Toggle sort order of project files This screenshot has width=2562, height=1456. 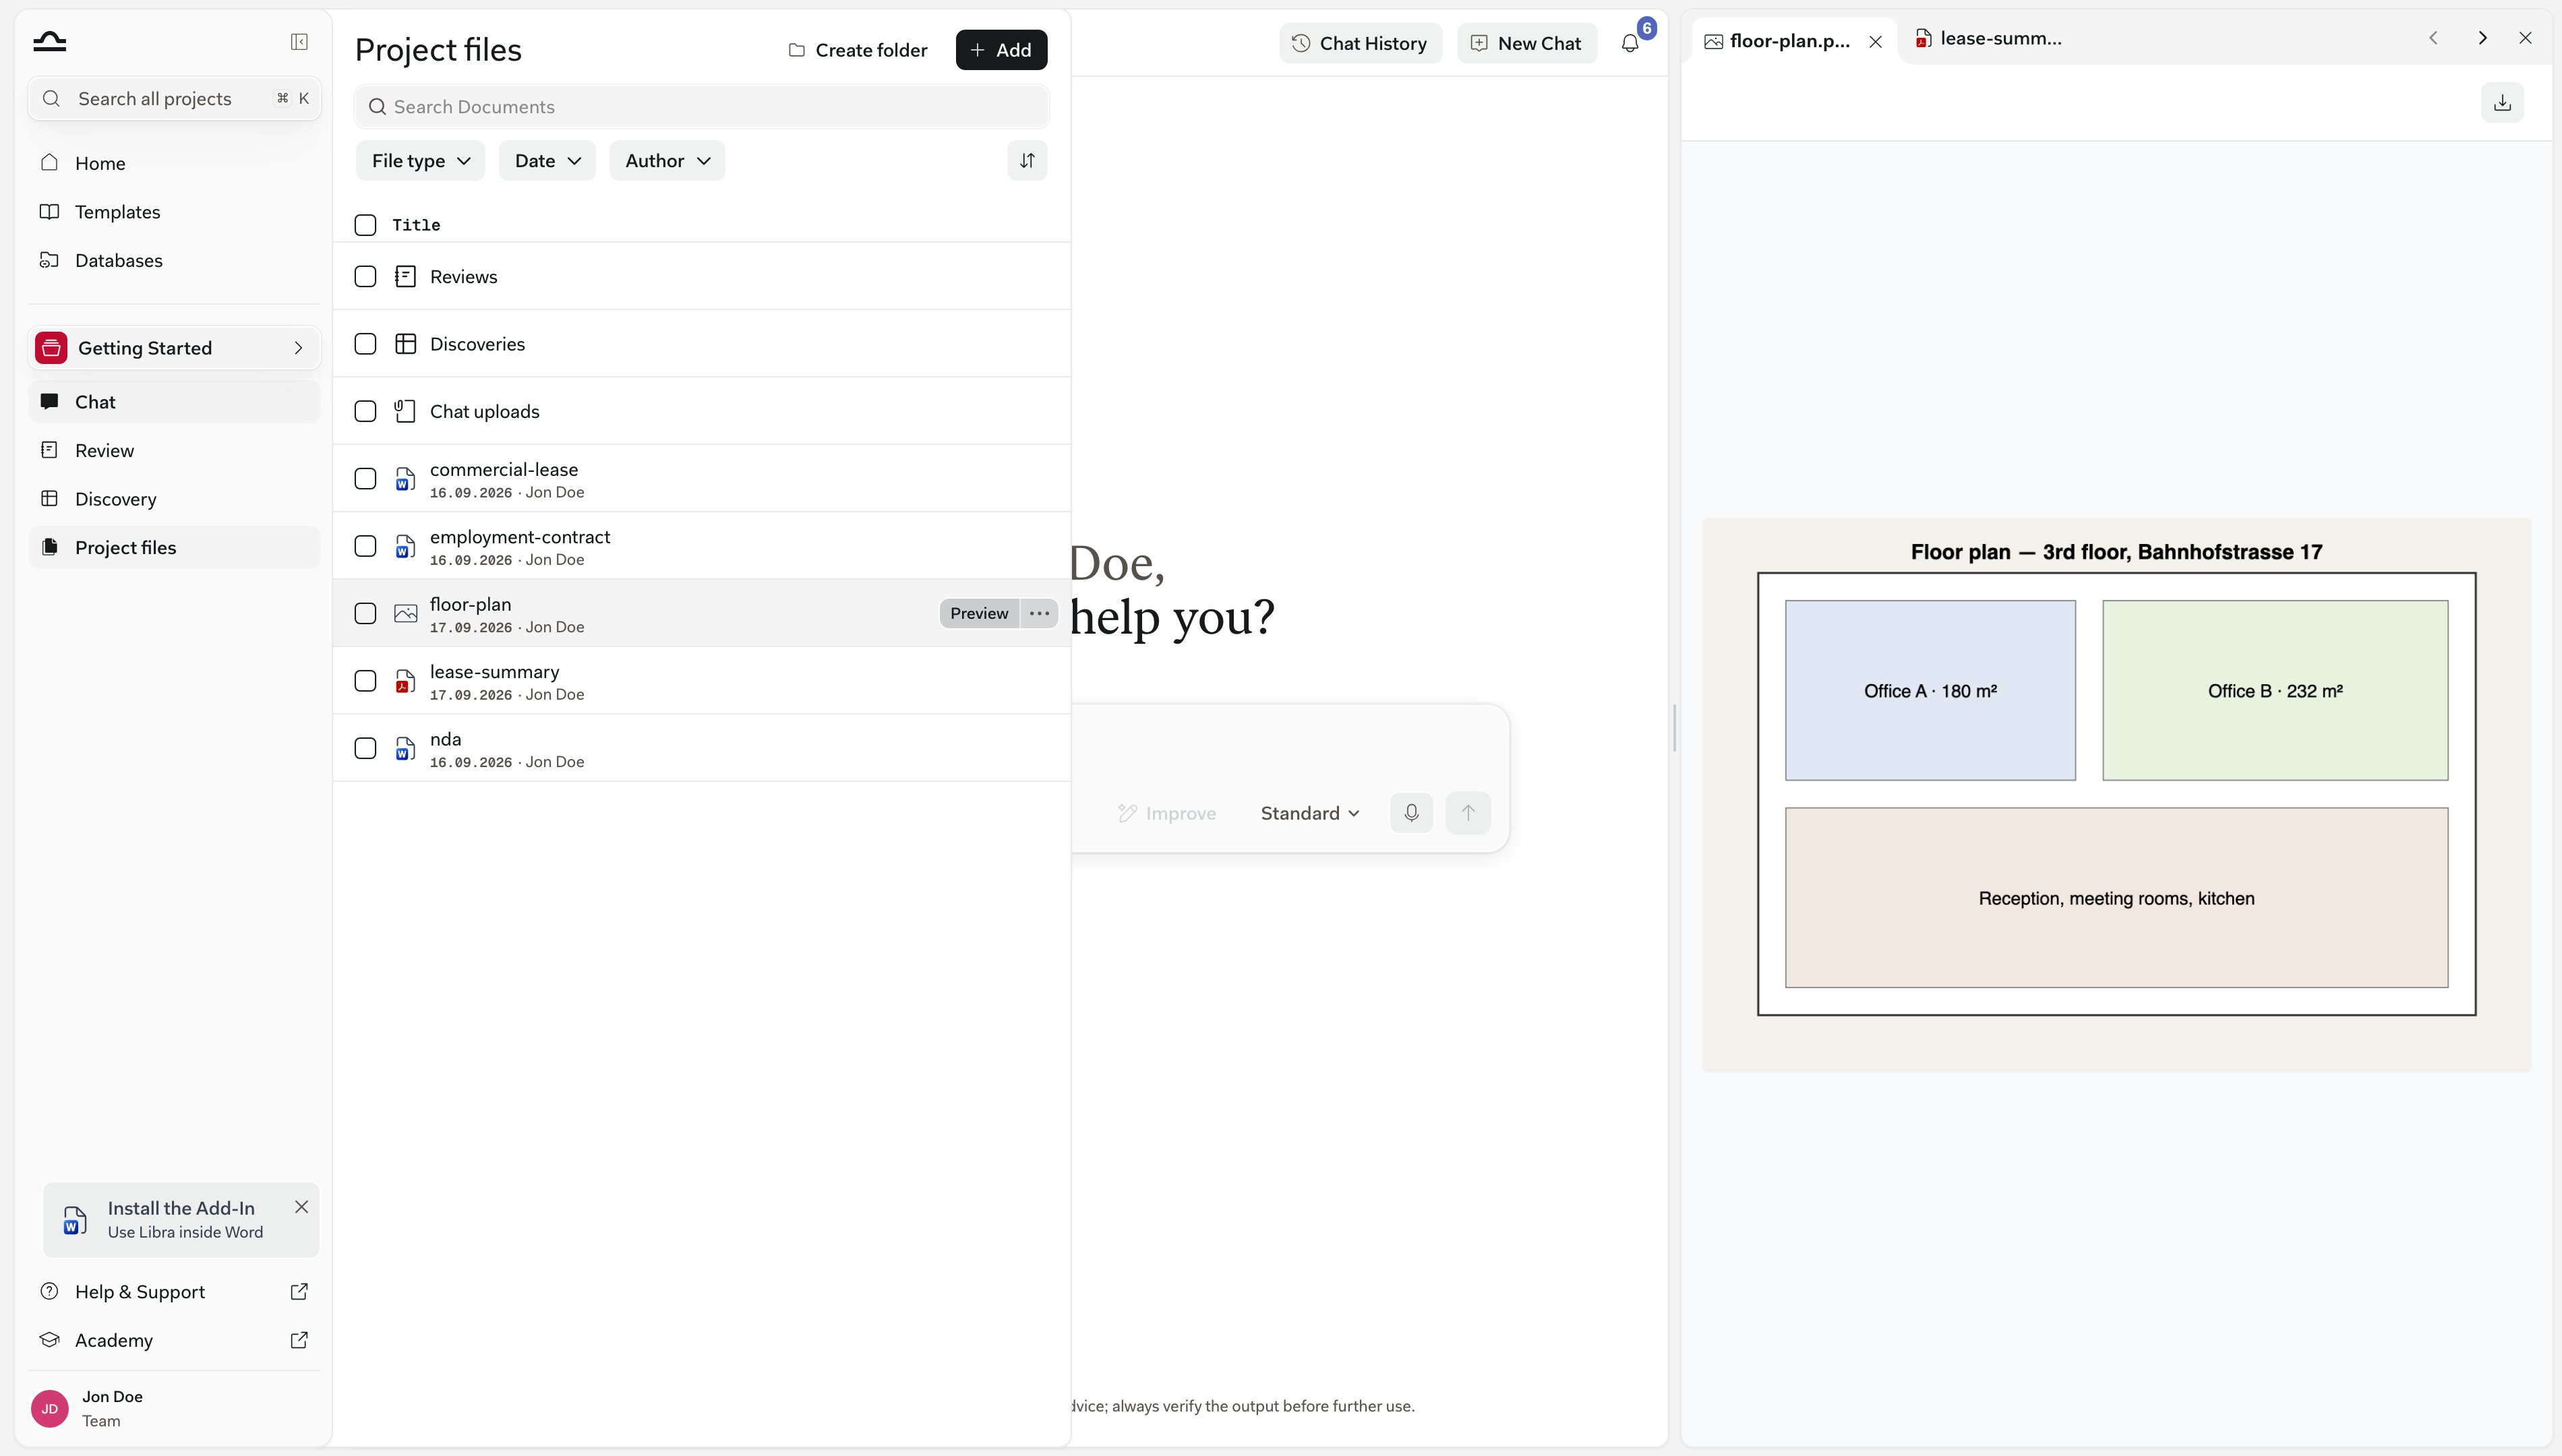click(1027, 161)
